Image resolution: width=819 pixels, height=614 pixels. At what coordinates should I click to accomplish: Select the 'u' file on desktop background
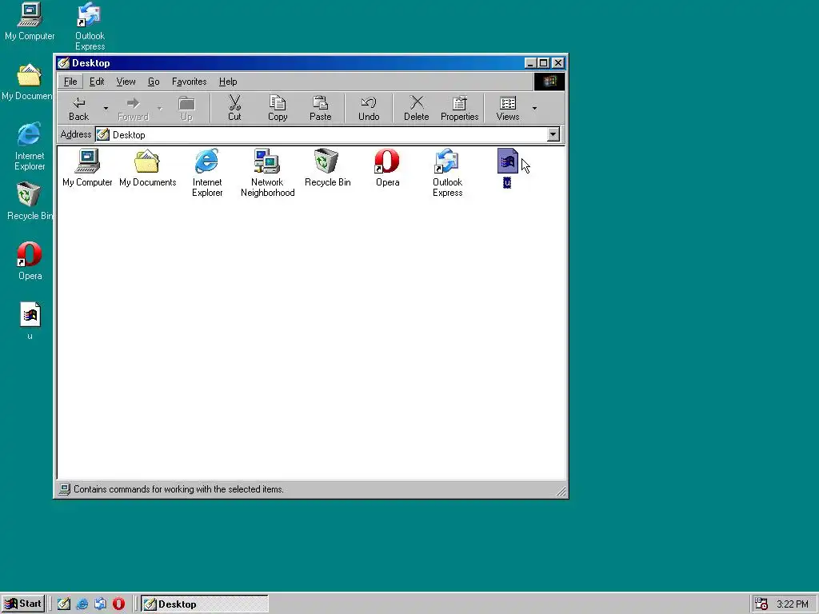pyautogui.click(x=30, y=321)
